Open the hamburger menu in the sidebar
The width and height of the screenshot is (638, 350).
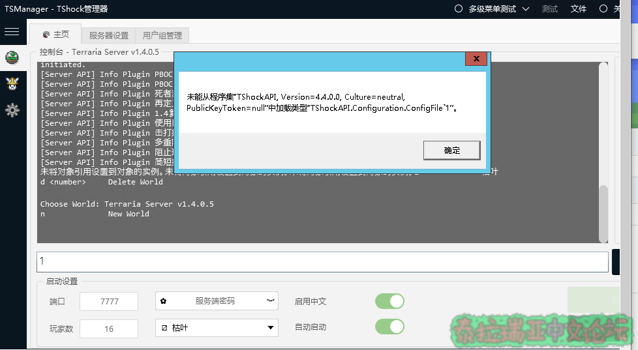point(12,32)
